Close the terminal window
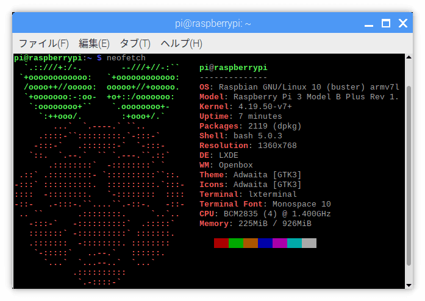This screenshot has width=425, height=301. click(403, 24)
